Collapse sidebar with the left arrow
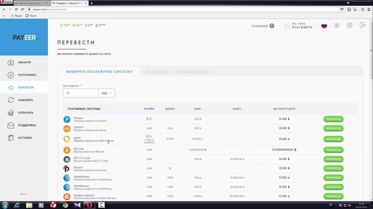This screenshot has width=373, height=209. click(x=24, y=194)
